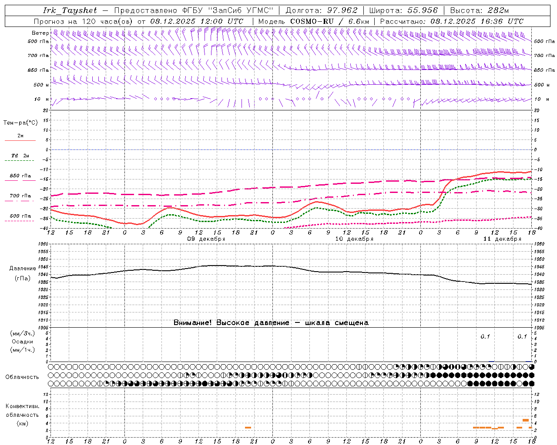Click the "10 м" wind level label on left

pos(41,99)
